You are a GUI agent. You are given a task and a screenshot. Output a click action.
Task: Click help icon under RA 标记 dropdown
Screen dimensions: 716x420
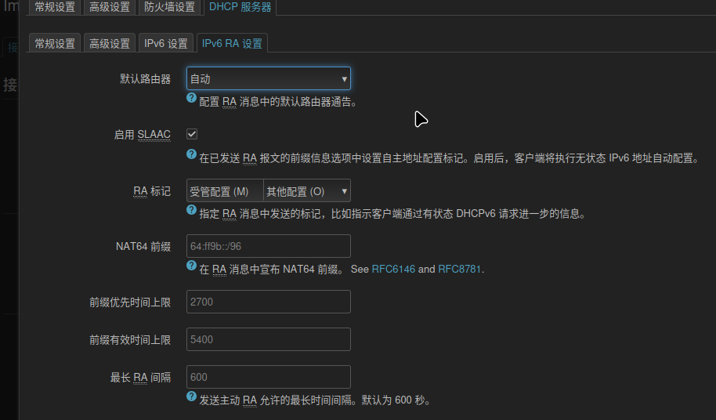coord(191,210)
